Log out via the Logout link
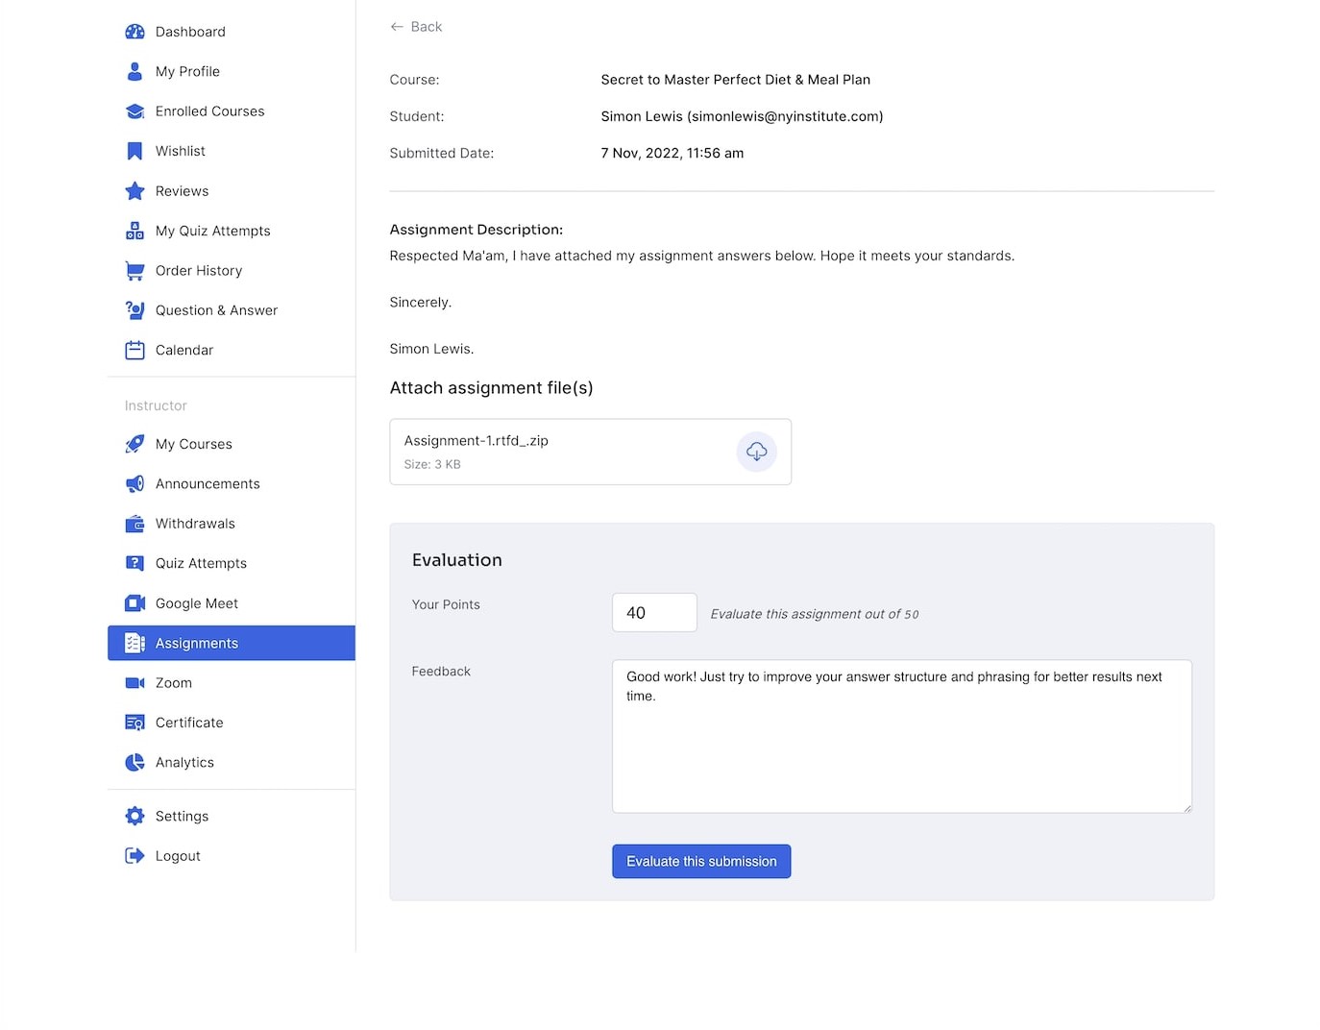The height and width of the screenshot is (1030, 1320). (178, 856)
